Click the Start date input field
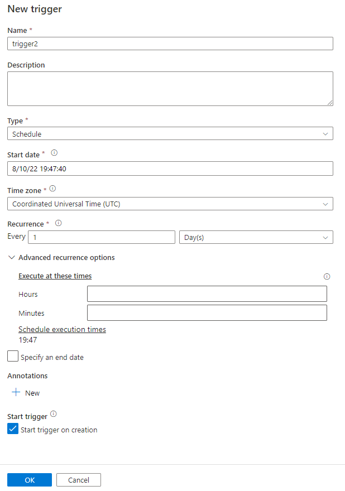 point(170,169)
